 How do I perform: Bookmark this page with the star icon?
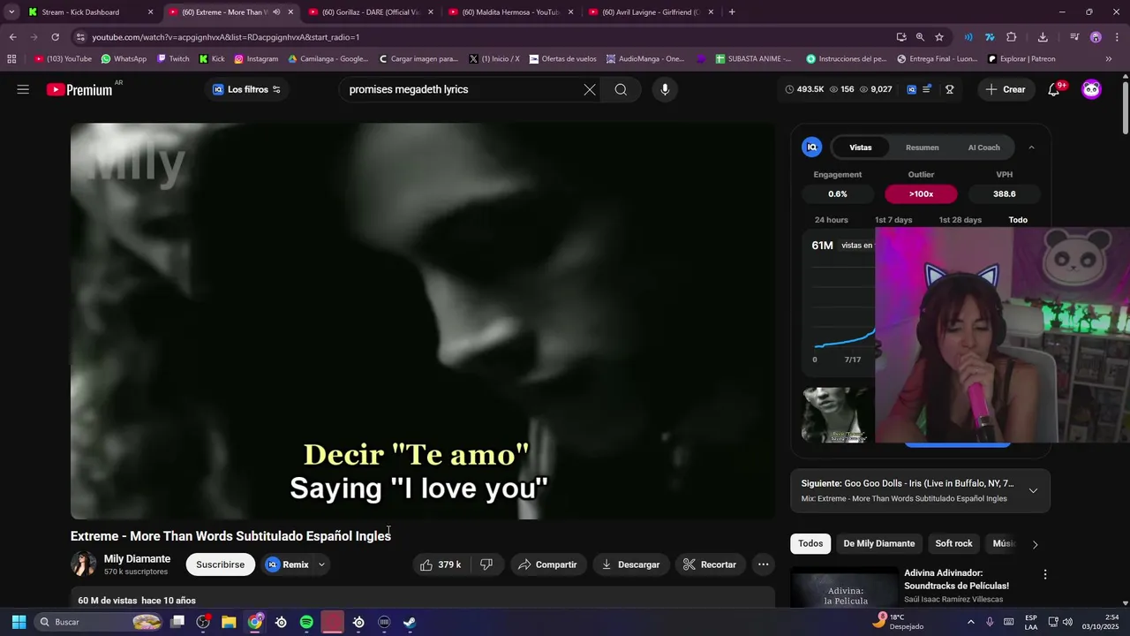pos(939,37)
